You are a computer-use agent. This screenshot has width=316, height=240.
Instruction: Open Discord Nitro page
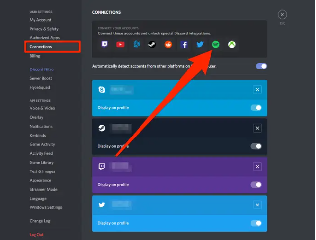point(41,69)
